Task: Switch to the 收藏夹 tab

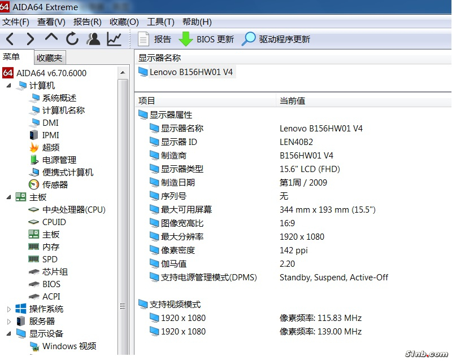Action: pos(50,58)
